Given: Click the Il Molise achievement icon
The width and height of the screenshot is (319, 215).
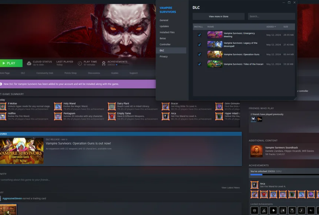Looking at the screenshot, I should 3,106.
